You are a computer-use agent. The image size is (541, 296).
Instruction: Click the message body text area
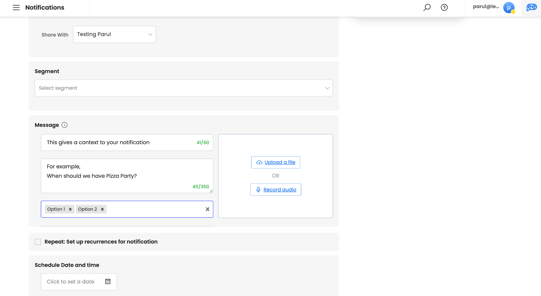pos(127,176)
